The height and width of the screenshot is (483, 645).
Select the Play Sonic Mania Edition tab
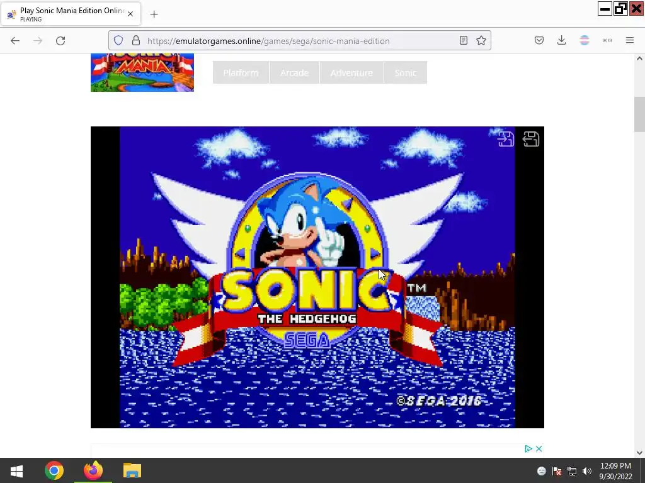point(71,14)
